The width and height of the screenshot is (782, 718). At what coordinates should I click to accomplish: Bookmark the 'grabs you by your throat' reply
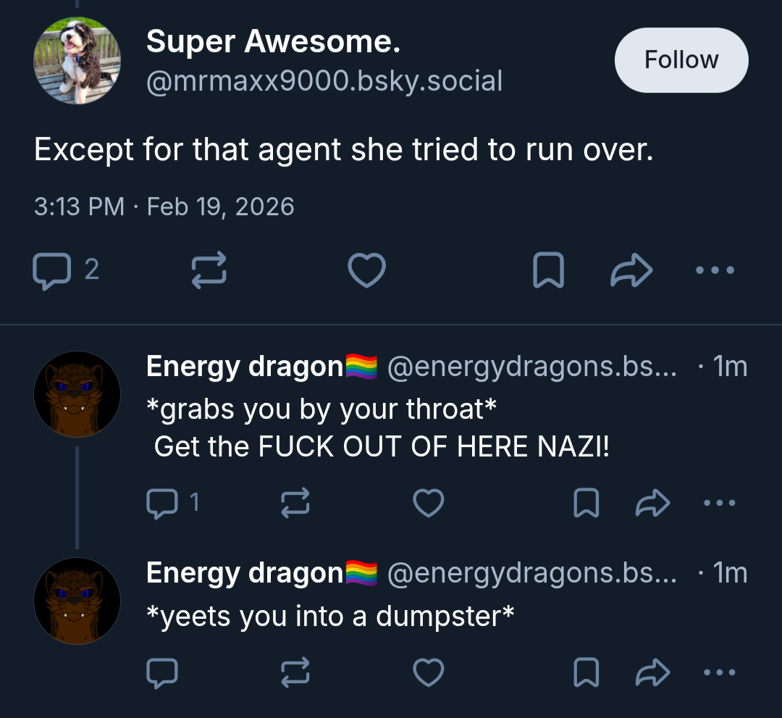[586, 502]
